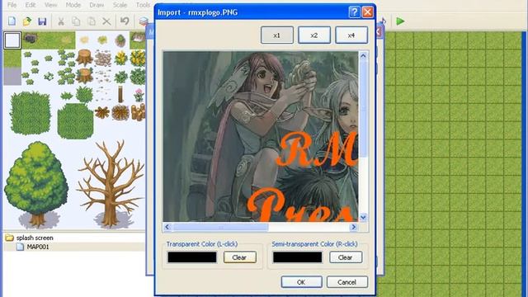528x297 pixels.
Task: Open the Edit menu
Action: coord(31,5)
